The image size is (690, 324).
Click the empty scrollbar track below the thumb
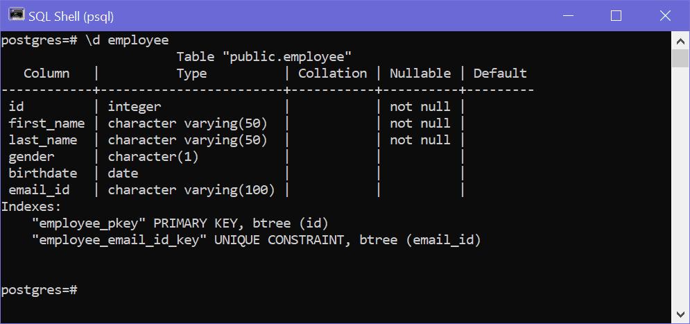pyautogui.click(x=680, y=194)
